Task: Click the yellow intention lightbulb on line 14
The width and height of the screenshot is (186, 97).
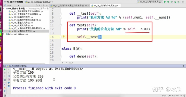Action: (64, 36)
